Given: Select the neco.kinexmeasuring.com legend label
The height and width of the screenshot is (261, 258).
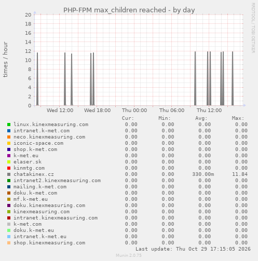Looking at the screenshot, I should (x=49, y=137).
